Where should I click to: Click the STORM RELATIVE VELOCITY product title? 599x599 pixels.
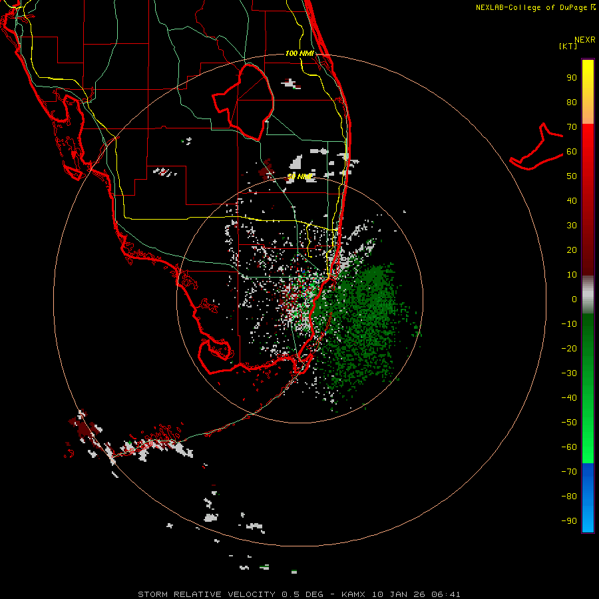tap(206, 594)
